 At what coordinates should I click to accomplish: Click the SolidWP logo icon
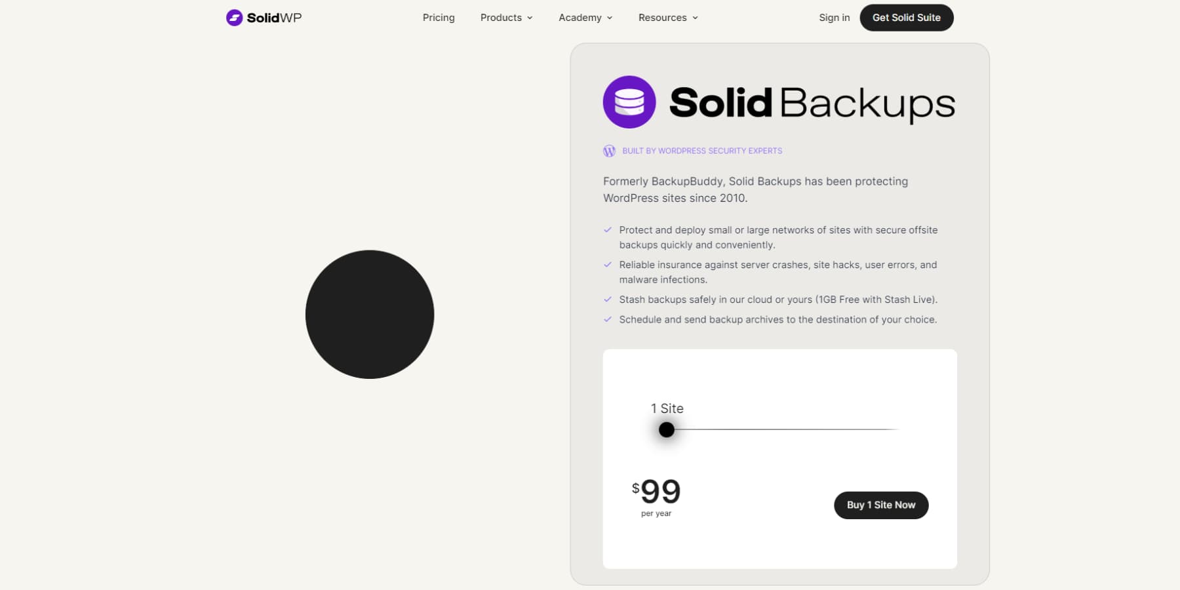click(234, 18)
